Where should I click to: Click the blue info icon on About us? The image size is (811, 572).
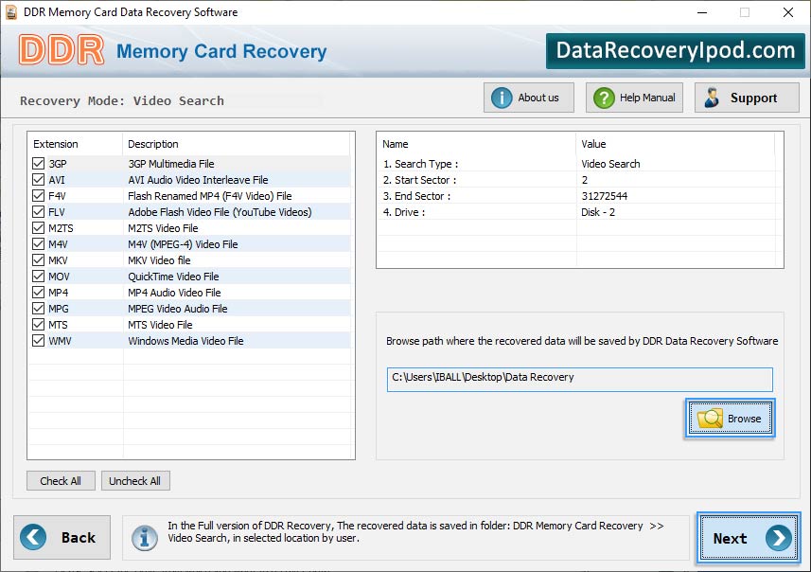(502, 98)
